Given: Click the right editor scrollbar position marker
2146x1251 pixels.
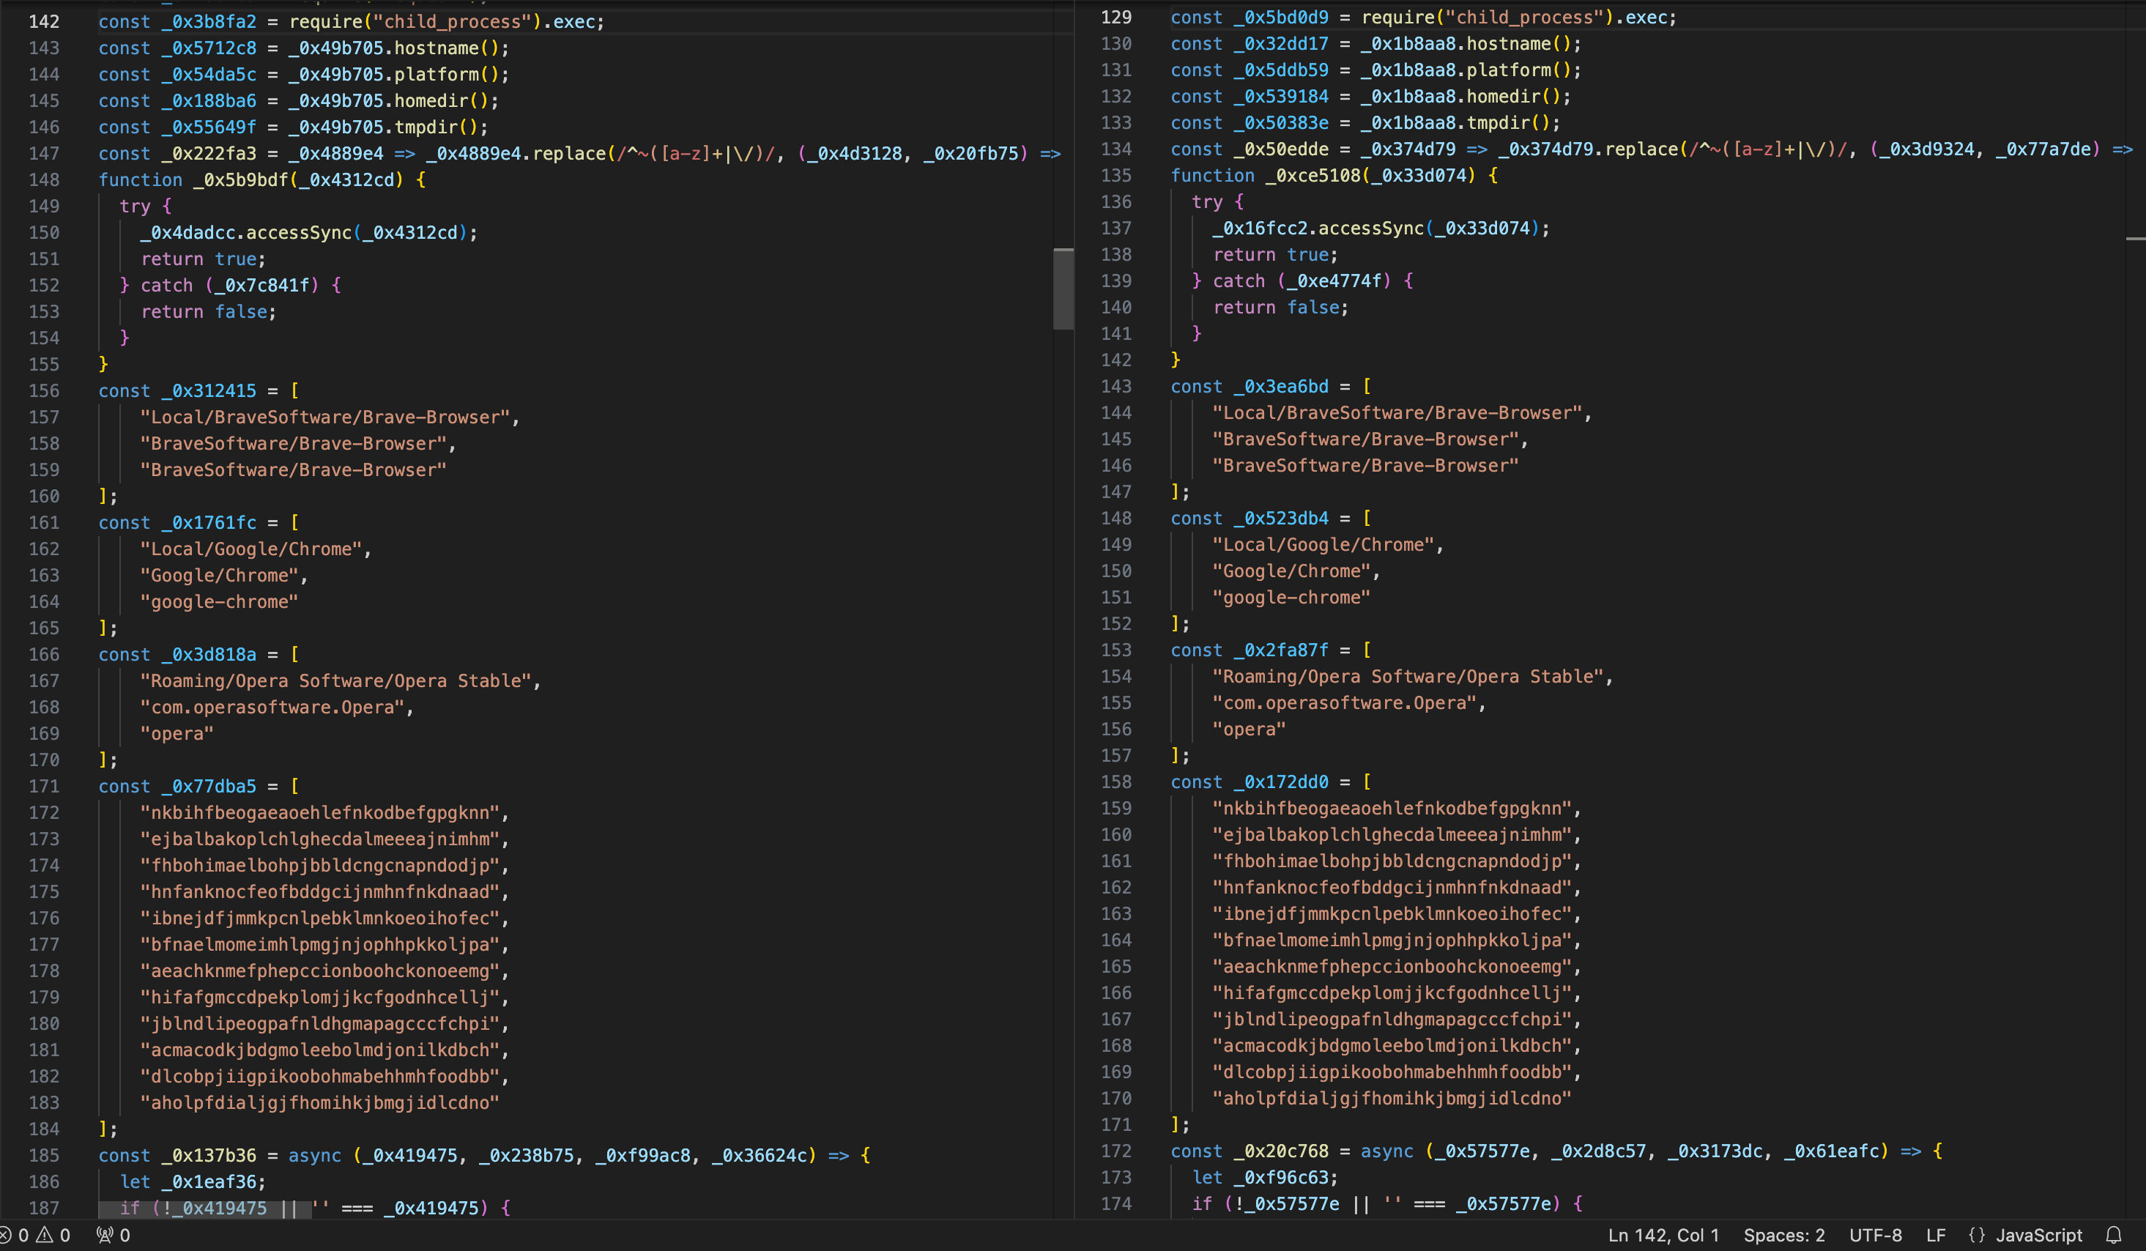Looking at the screenshot, I should pos(2135,239).
